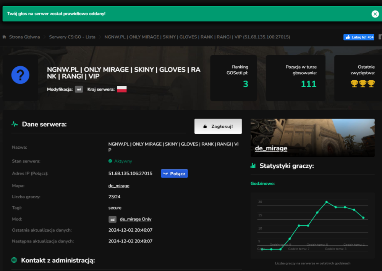The height and width of the screenshot is (271, 382).
Task: Click the green Aktywny status indicator
Action: (x=120, y=161)
